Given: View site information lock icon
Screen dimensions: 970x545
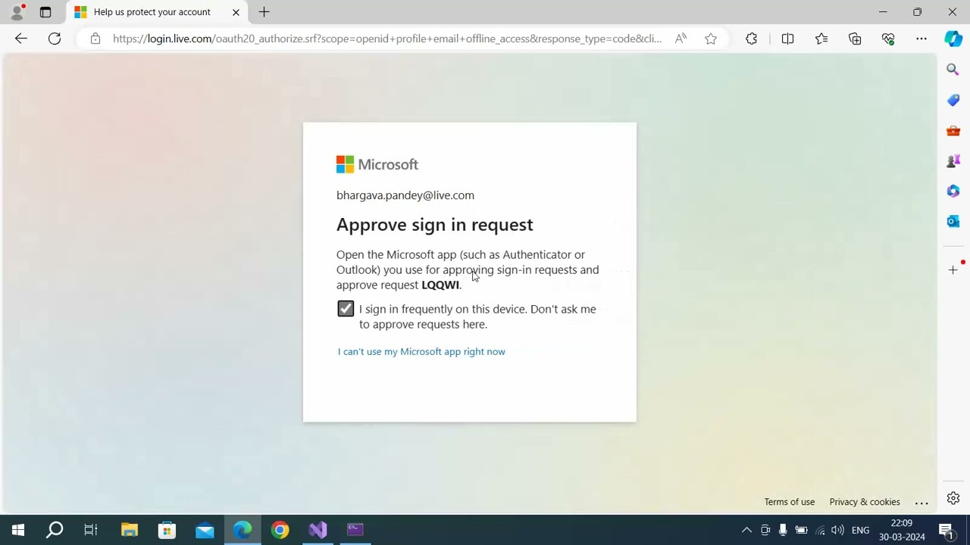Looking at the screenshot, I should coord(95,39).
